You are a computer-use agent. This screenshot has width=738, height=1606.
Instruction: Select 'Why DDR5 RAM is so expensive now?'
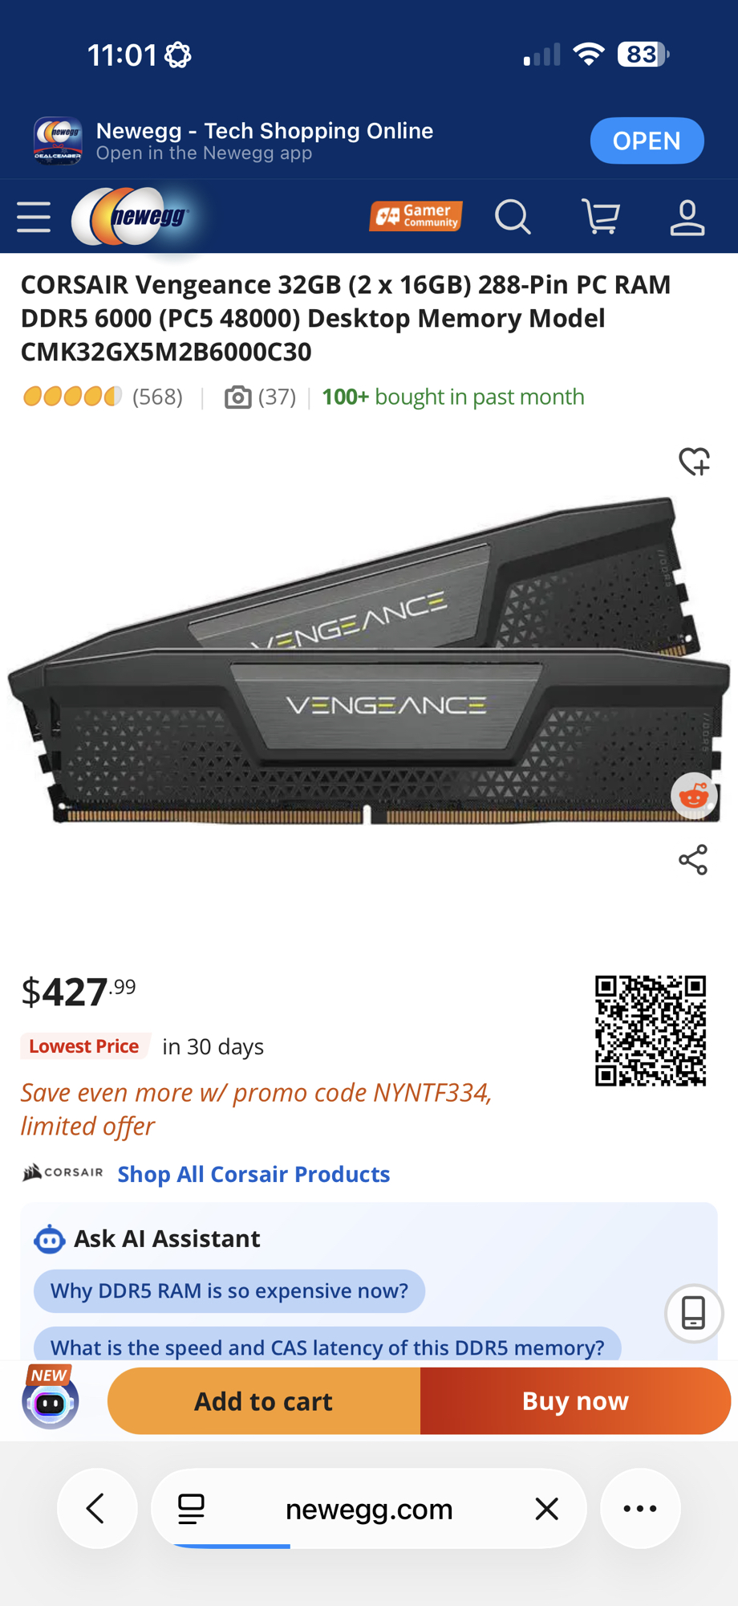229,1290
